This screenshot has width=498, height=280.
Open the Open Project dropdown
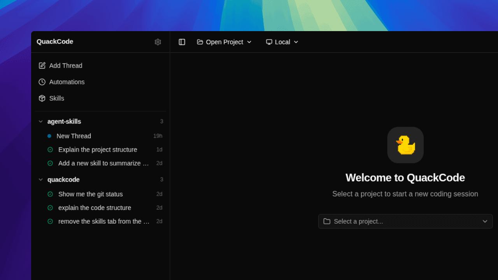click(x=224, y=42)
